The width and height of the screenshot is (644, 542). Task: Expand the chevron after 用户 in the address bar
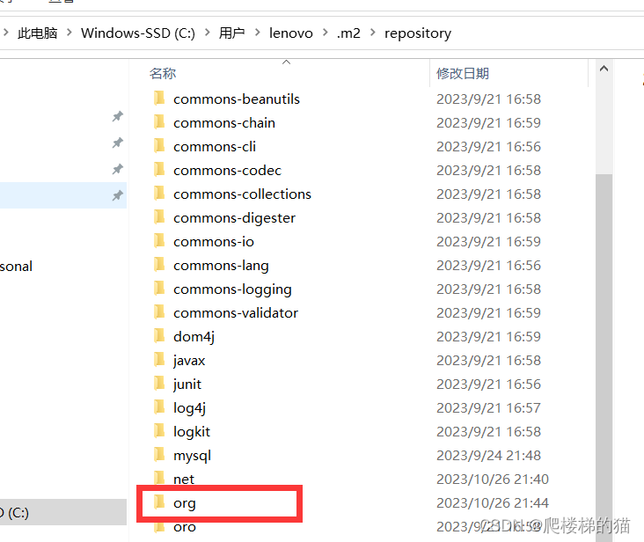click(x=258, y=32)
